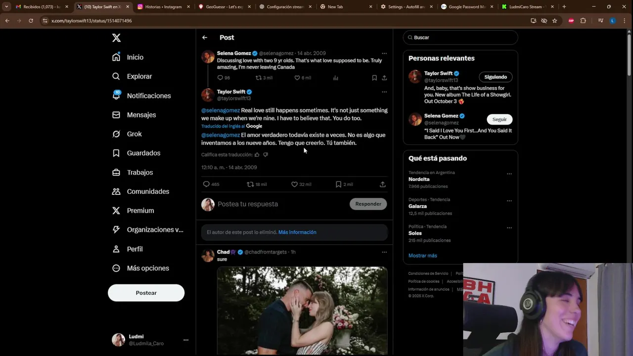Screen dimensions: 633x356
Task: Repost Taylor Swift post with 18 mil
Action: point(257,184)
